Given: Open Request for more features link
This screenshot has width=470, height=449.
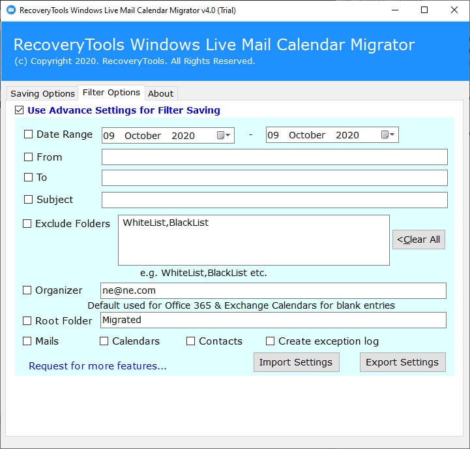Looking at the screenshot, I should tap(97, 366).
